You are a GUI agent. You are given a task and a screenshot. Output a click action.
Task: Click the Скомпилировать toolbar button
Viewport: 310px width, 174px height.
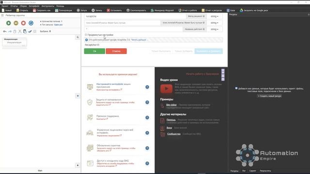point(136,10)
